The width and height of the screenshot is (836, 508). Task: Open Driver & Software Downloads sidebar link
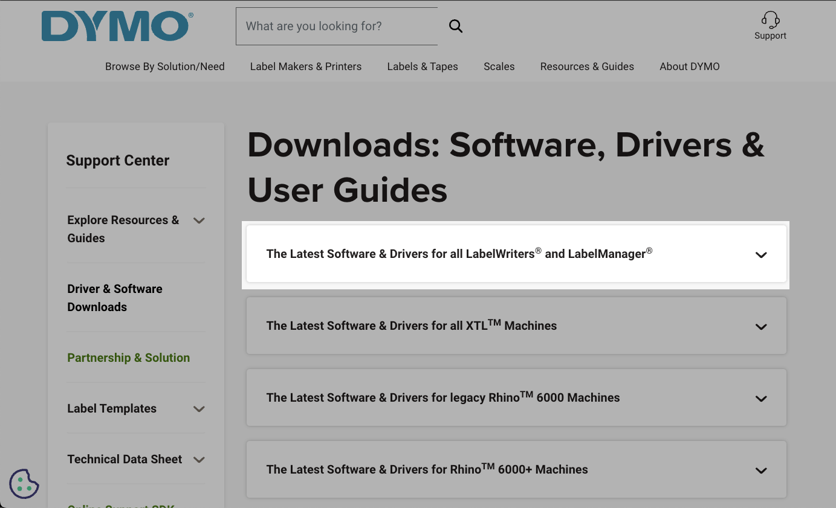(x=115, y=298)
